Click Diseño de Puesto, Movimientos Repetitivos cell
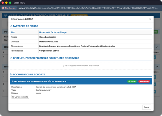162x116 pixels. 95,46
